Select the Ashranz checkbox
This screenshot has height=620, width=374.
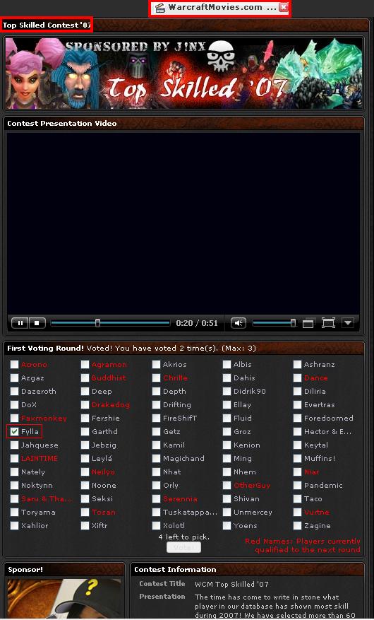(x=297, y=365)
